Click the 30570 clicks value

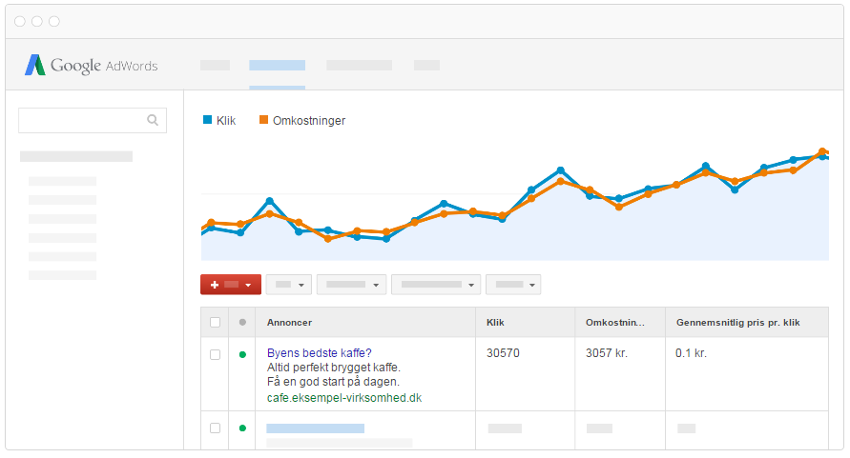click(x=503, y=353)
